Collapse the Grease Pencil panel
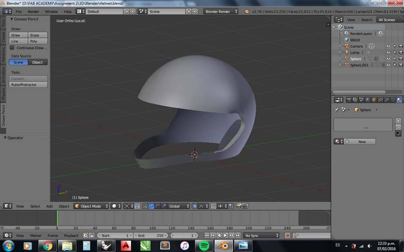The image size is (404, 252). click(x=12, y=19)
